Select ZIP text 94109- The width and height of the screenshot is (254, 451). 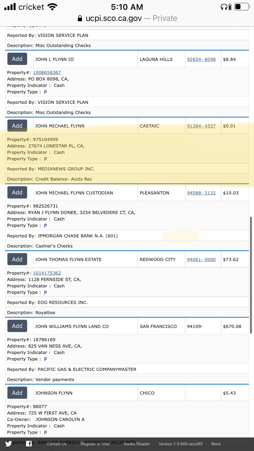tap(195, 326)
